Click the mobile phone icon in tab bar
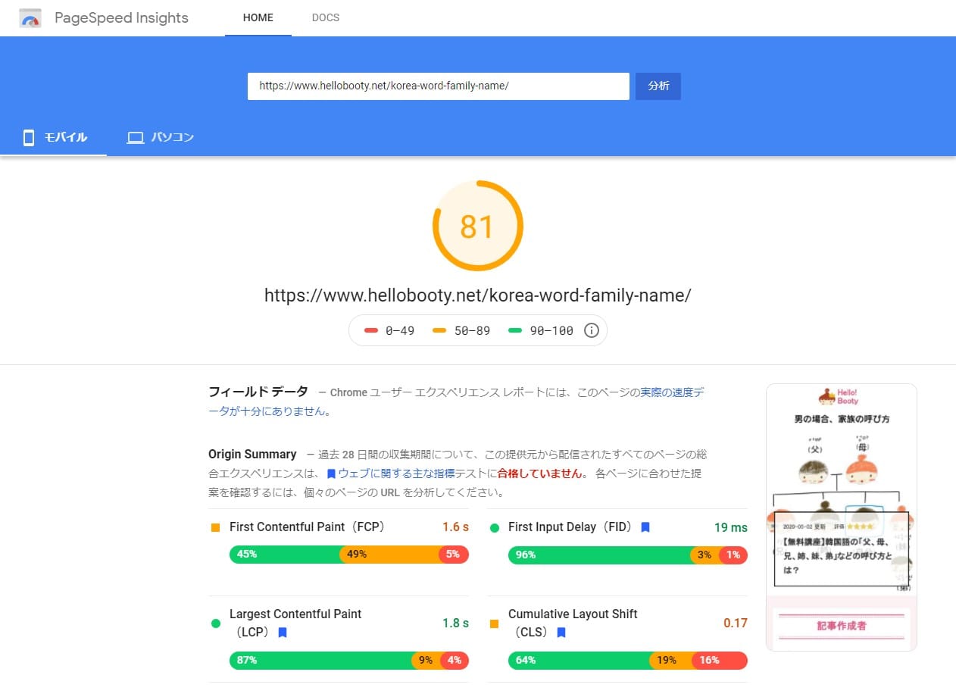 pos(29,138)
